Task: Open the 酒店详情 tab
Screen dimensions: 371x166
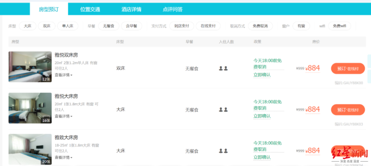Action: (x=131, y=9)
